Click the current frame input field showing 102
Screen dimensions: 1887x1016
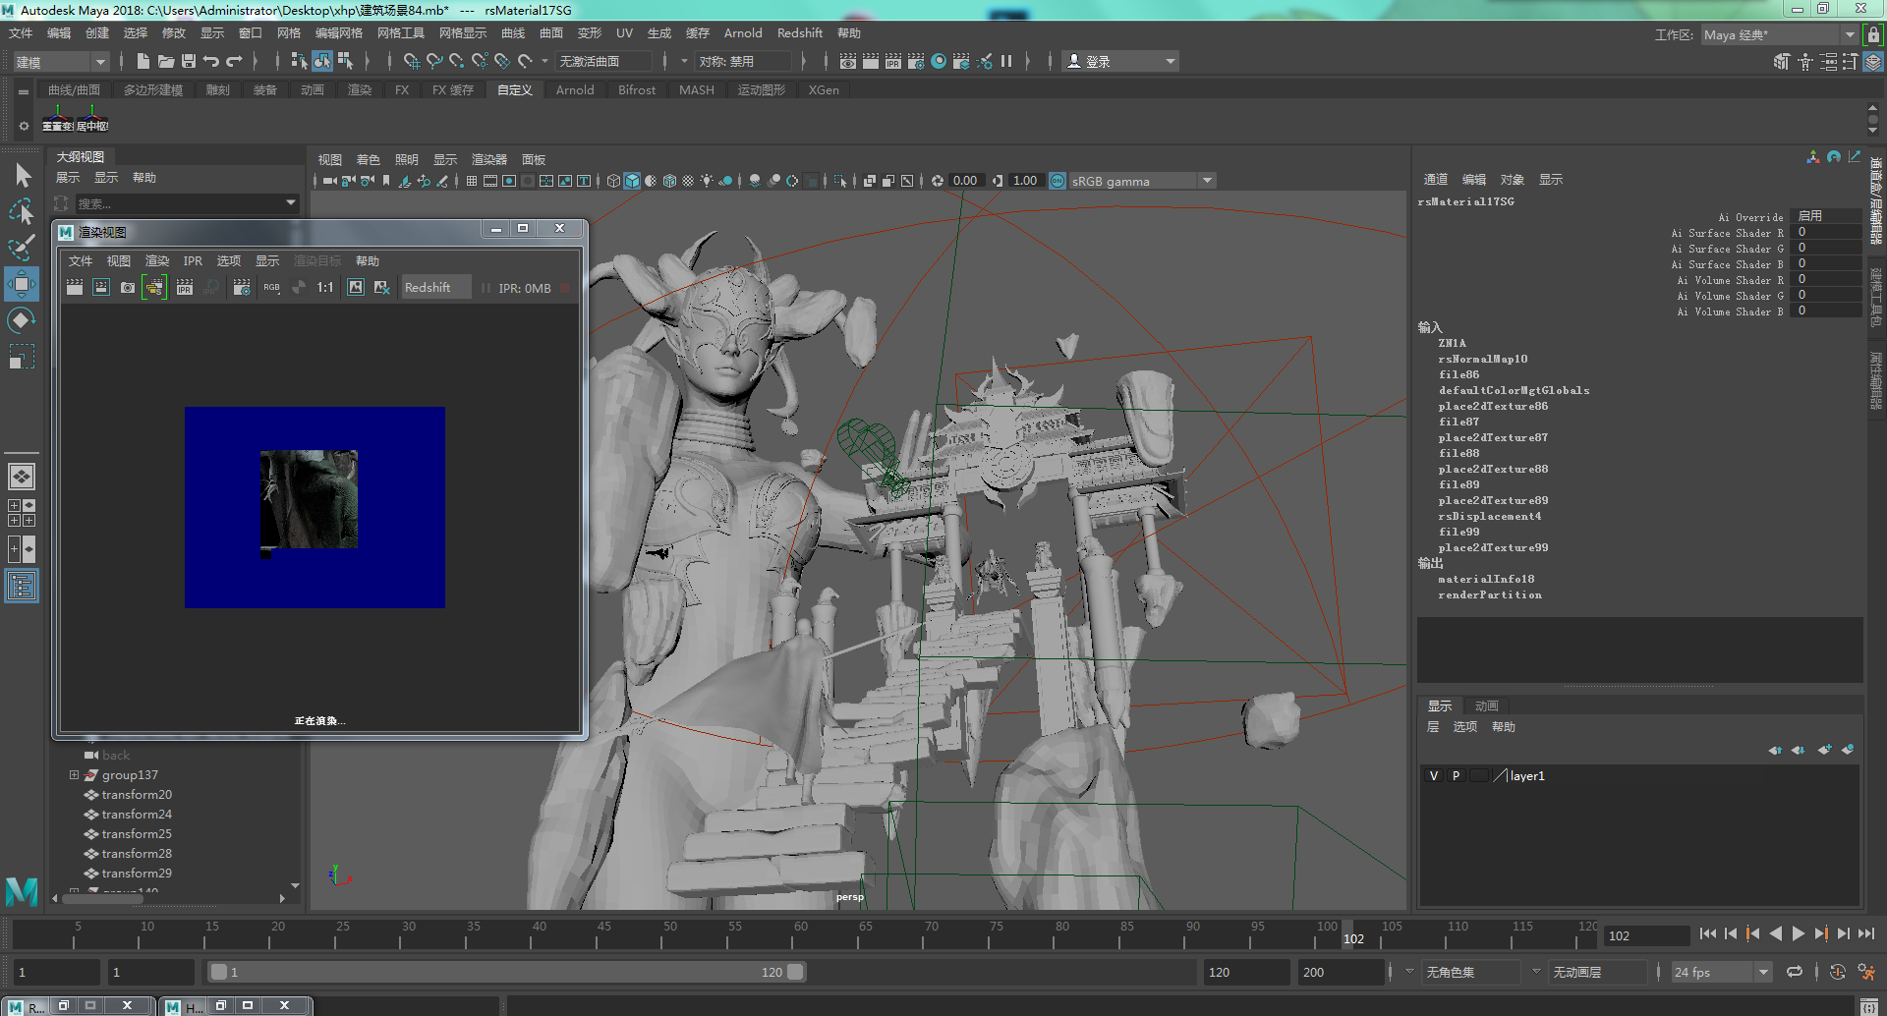[x=1646, y=935]
